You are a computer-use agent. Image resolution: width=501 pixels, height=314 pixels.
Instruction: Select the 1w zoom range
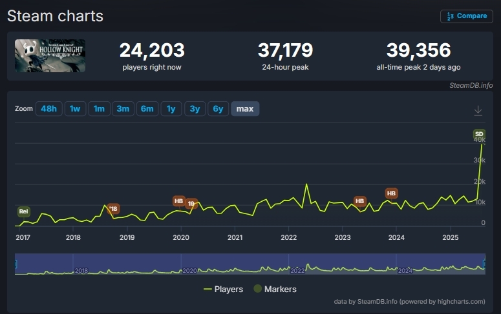coord(75,109)
